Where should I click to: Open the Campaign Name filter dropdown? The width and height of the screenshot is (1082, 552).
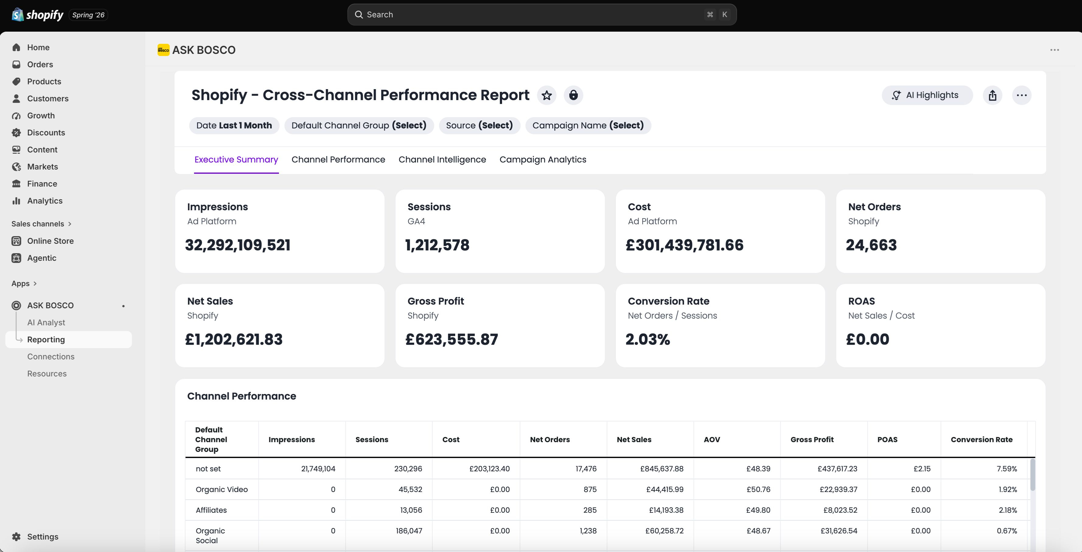pos(588,126)
